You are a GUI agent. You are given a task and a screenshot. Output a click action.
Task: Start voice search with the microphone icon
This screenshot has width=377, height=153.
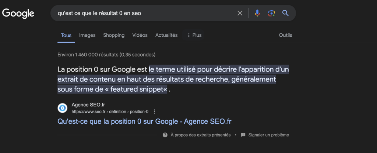coord(257,13)
